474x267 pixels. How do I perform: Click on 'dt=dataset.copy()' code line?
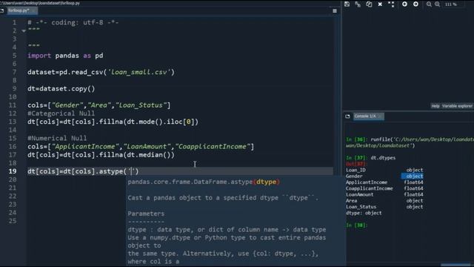(x=61, y=89)
